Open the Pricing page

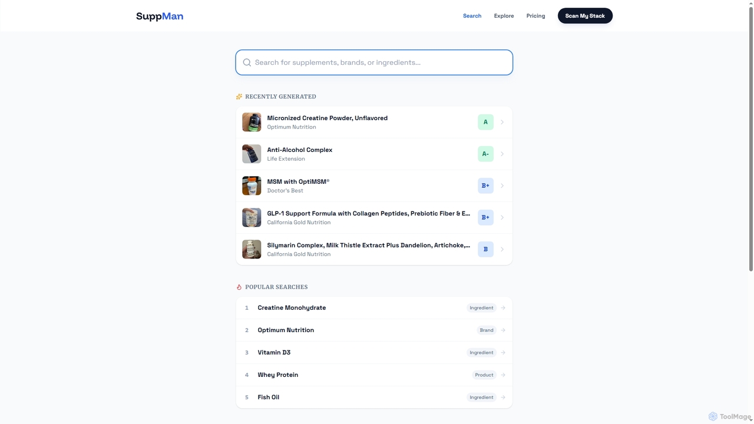(535, 16)
